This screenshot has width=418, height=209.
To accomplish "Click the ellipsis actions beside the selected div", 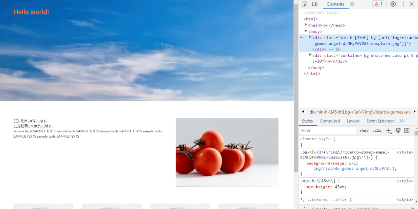I will (x=302, y=37).
